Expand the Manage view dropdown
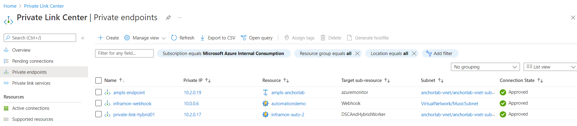 pos(163,38)
